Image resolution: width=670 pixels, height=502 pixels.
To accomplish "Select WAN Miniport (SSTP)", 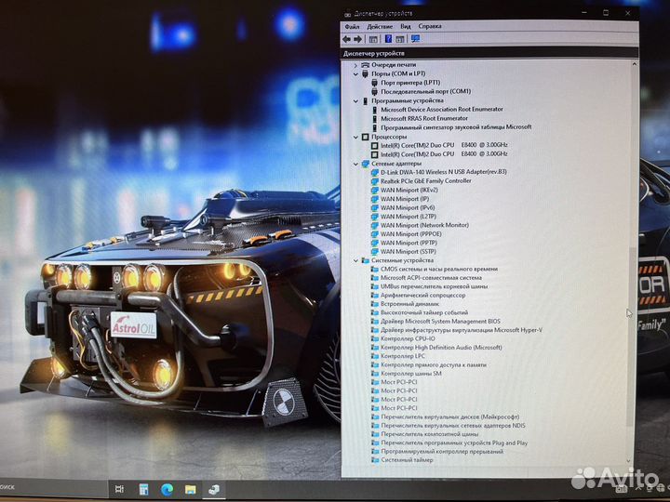I will tap(409, 251).
